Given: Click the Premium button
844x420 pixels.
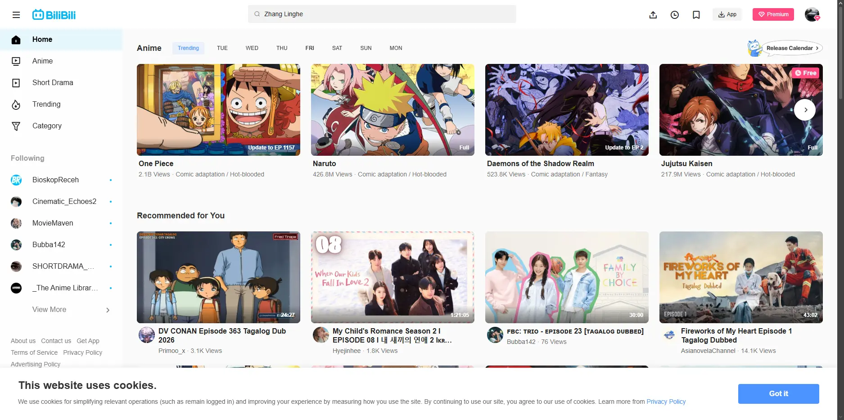Looking at the screenshot, I should (x=773, y=14).
